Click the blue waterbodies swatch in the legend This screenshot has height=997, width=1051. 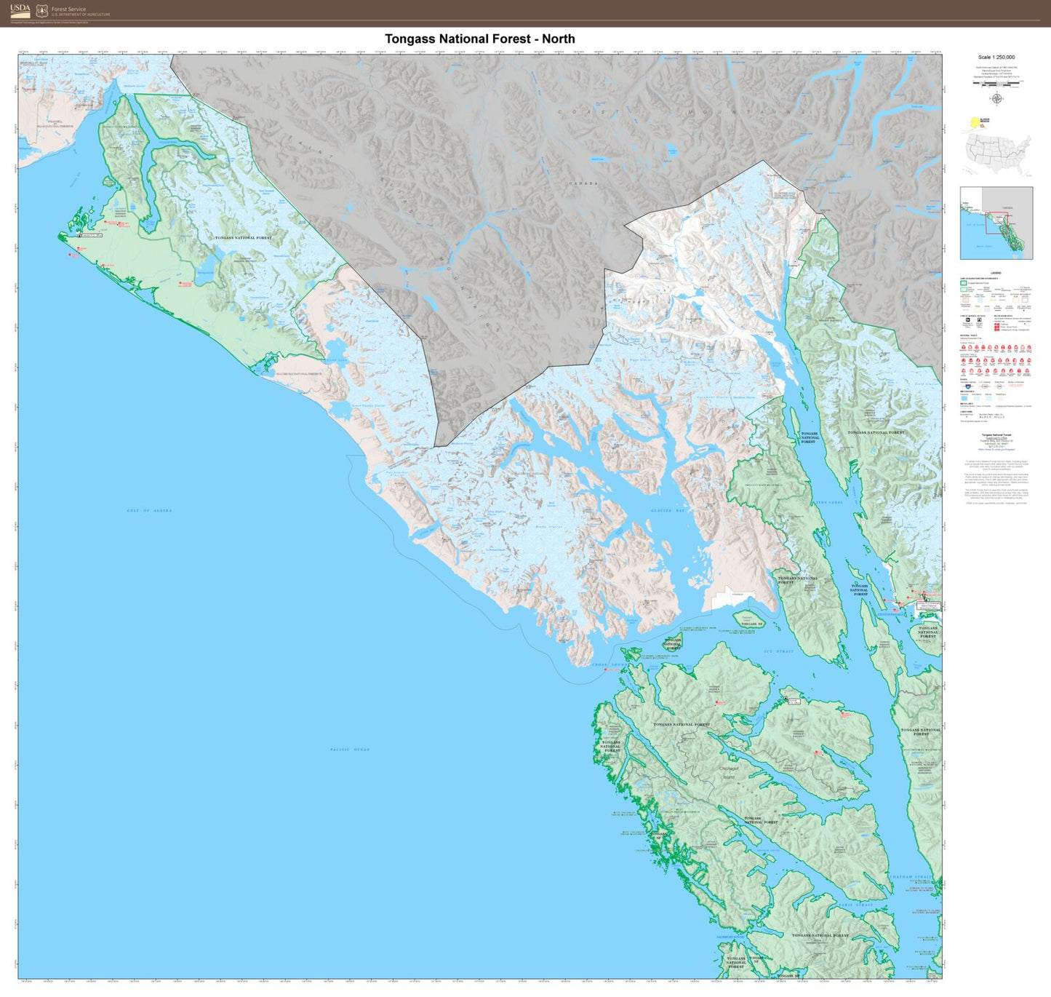[964, 398]
